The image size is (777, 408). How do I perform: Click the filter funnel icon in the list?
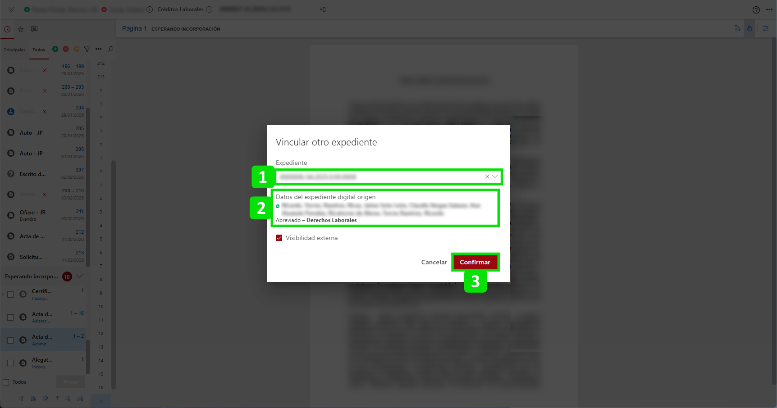(x=87, y=49)
